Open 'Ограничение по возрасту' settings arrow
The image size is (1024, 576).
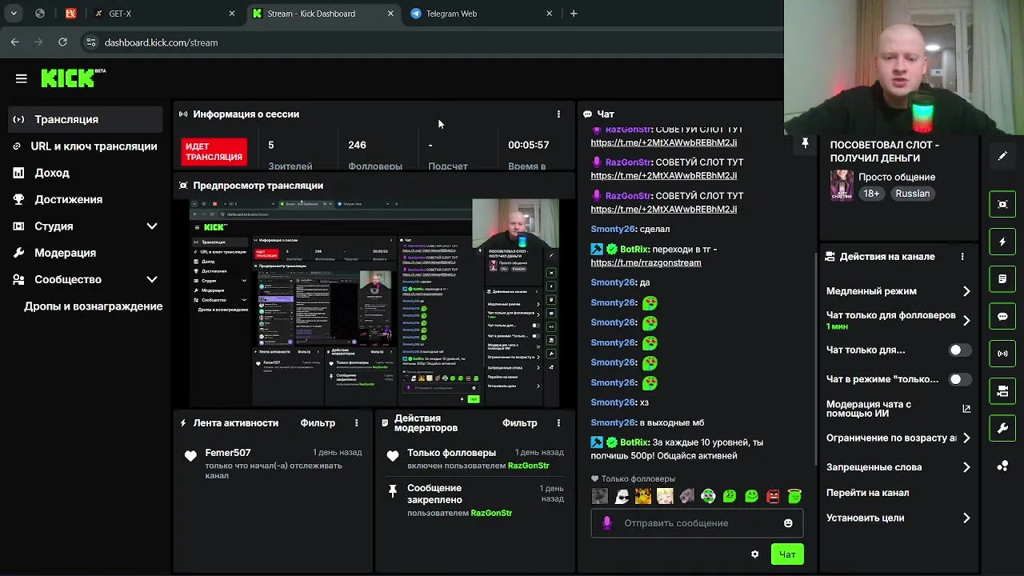pyautogui.click(x=966, y=438)
